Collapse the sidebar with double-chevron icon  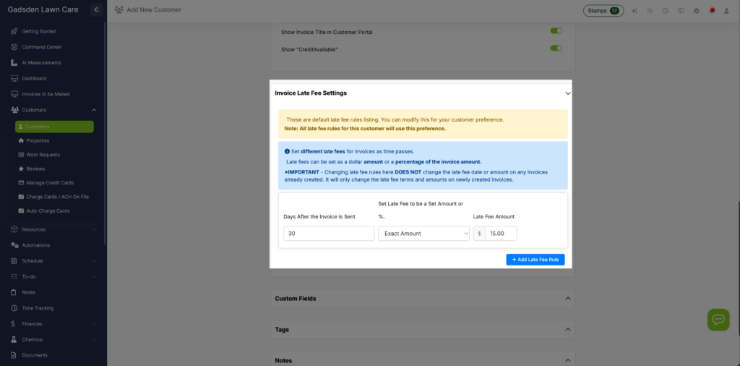(96, 10)
